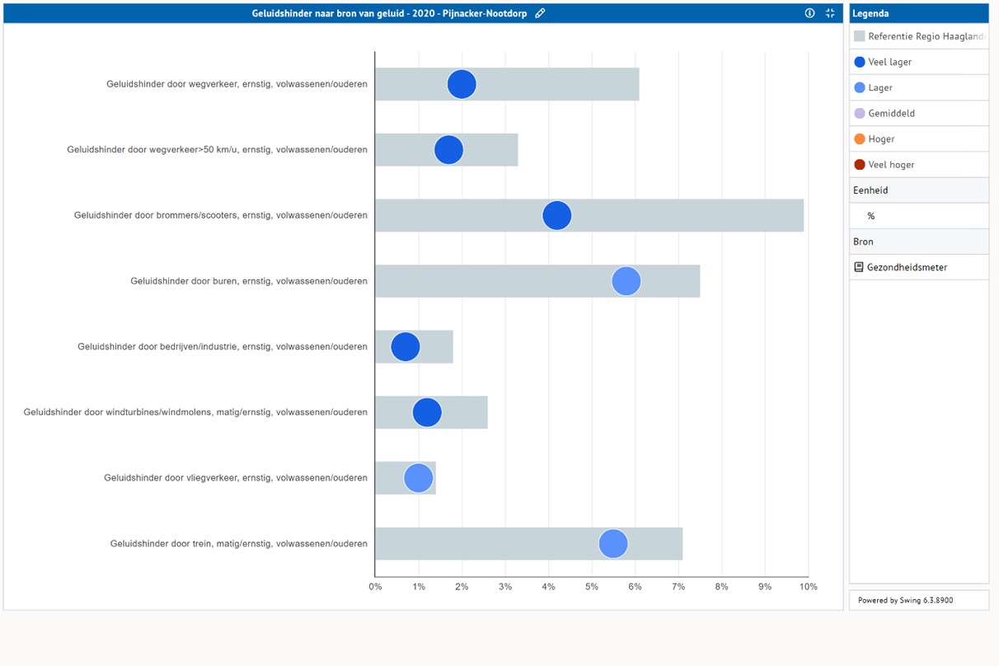Viewport: 999px width, 666px height.
Task: Click the data dot for trein noise
Action: point(613,544)
